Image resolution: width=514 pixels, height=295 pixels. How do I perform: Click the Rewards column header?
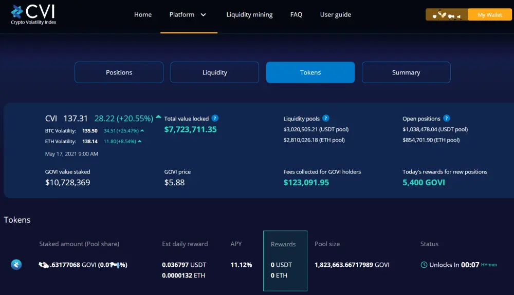pyautogui.click(x=283, y=244)
